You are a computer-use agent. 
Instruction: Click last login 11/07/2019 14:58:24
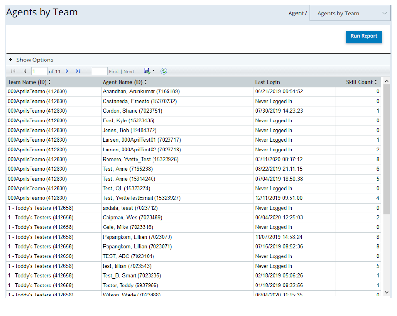click(279, 237)
